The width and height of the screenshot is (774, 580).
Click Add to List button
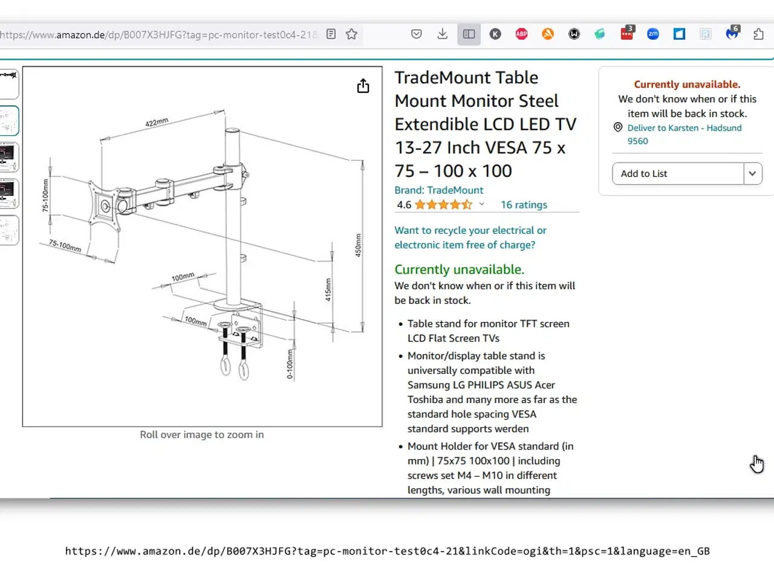(x=678, y=173)
